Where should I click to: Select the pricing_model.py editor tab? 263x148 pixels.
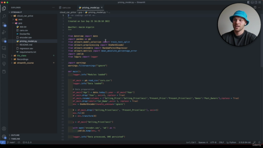click(x=90, y=7)
